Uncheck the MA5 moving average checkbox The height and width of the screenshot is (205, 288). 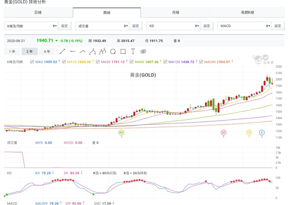click(32, 62)
